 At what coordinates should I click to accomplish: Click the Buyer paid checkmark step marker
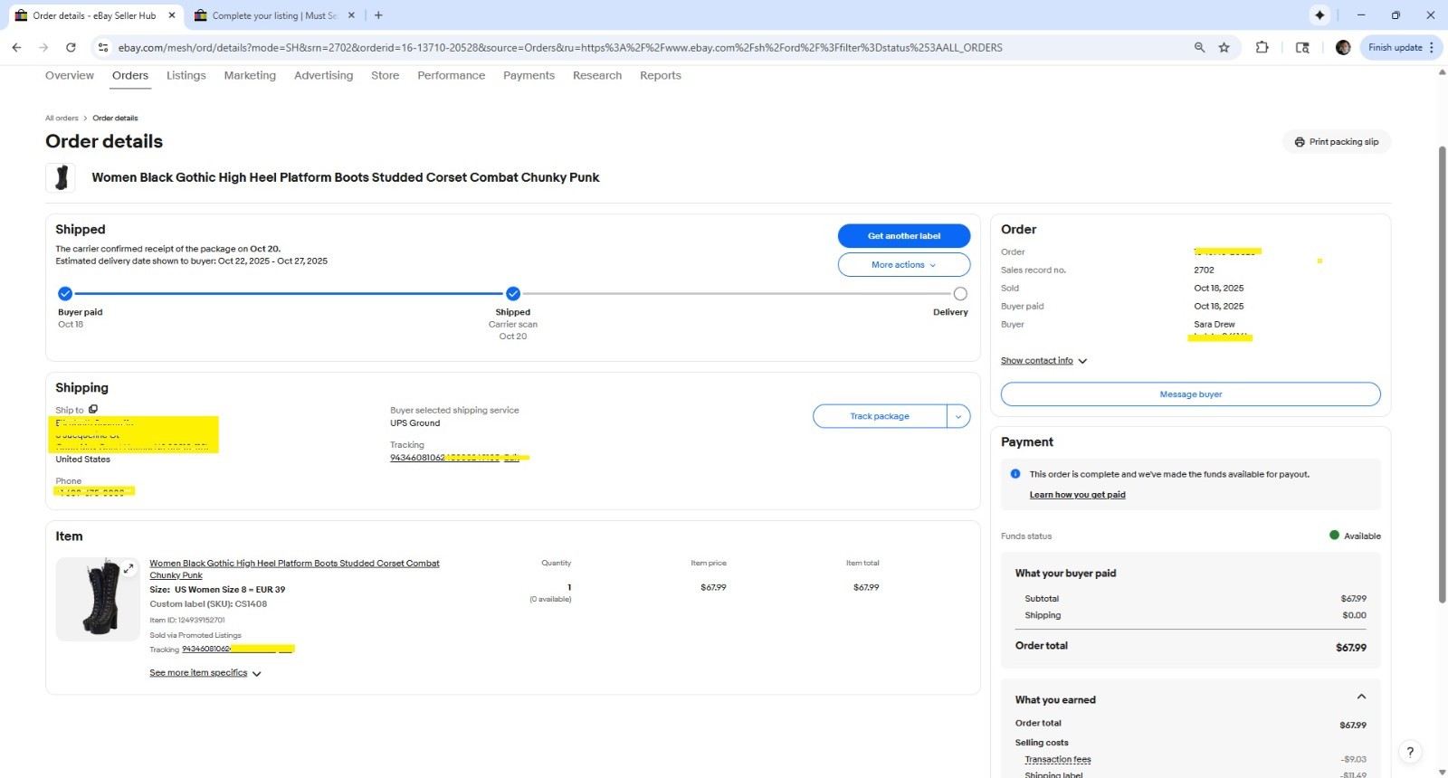click(x=65, y=293)
